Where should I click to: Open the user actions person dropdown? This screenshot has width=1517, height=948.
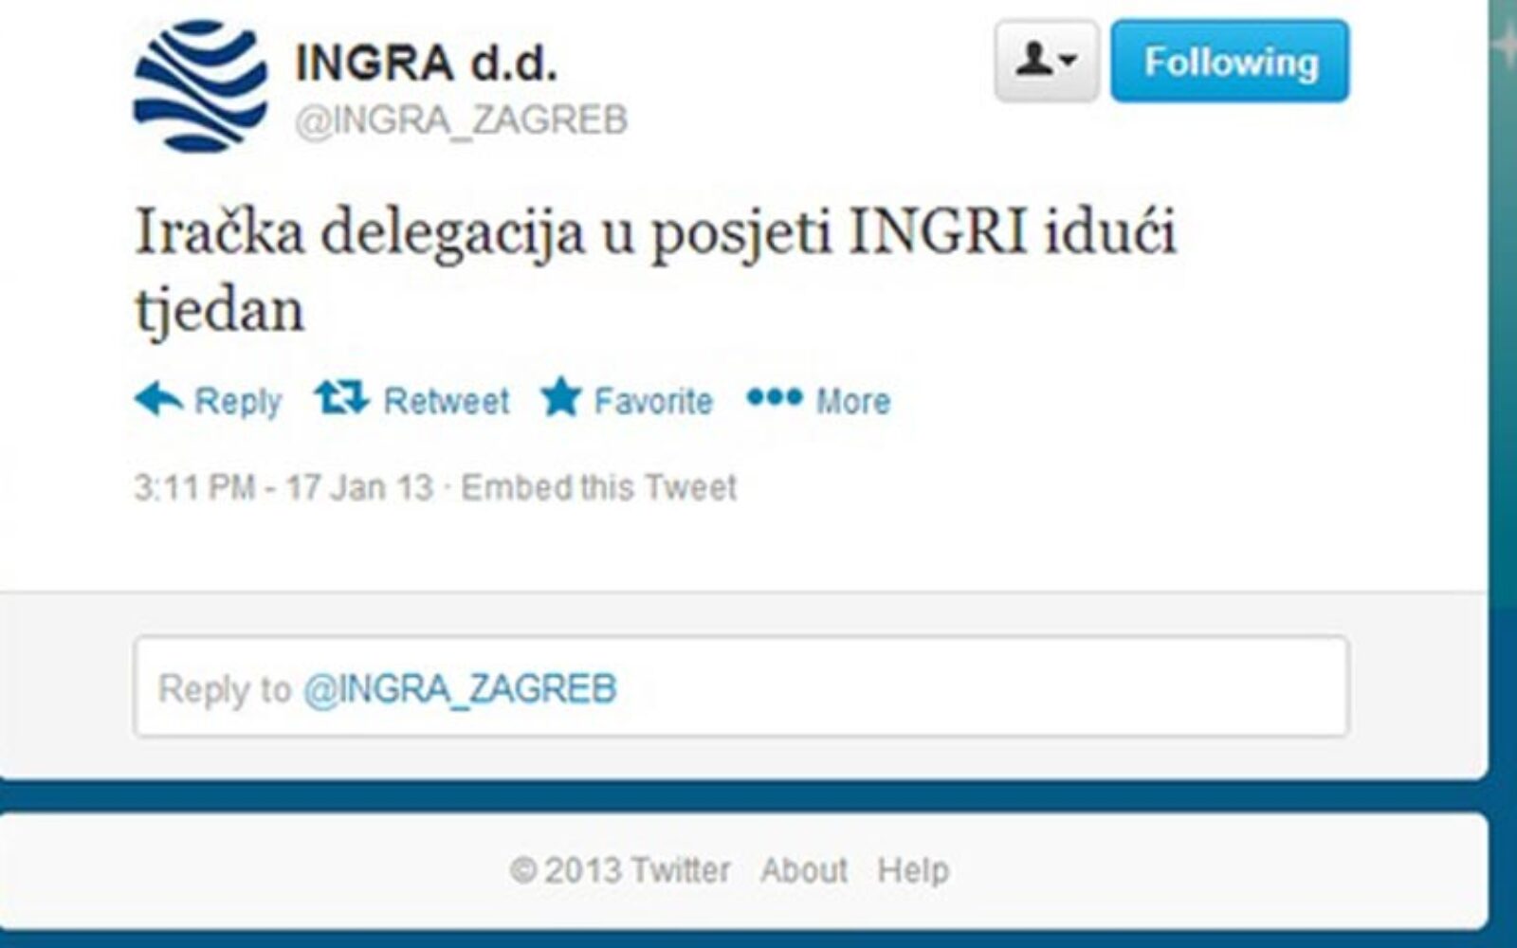click(x=1047, y=62)
